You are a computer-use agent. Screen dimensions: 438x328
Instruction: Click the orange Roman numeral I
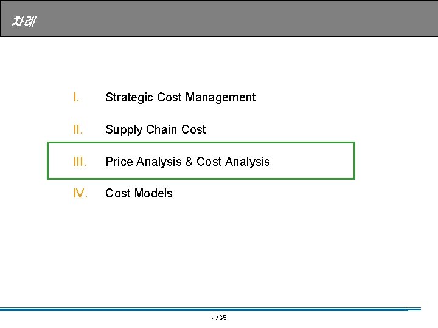pos(75,97)
